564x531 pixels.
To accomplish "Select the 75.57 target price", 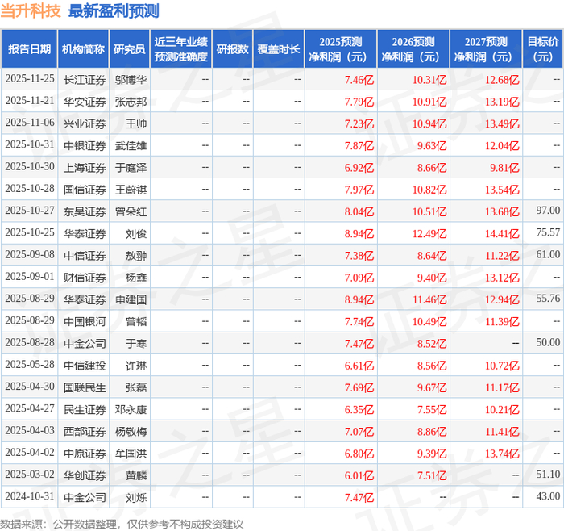I will click(x=548, y=232).
